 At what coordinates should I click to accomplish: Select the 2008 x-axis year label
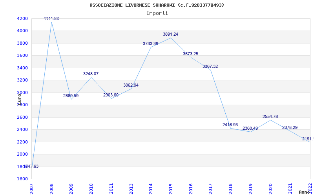click(x=51, y=189)
